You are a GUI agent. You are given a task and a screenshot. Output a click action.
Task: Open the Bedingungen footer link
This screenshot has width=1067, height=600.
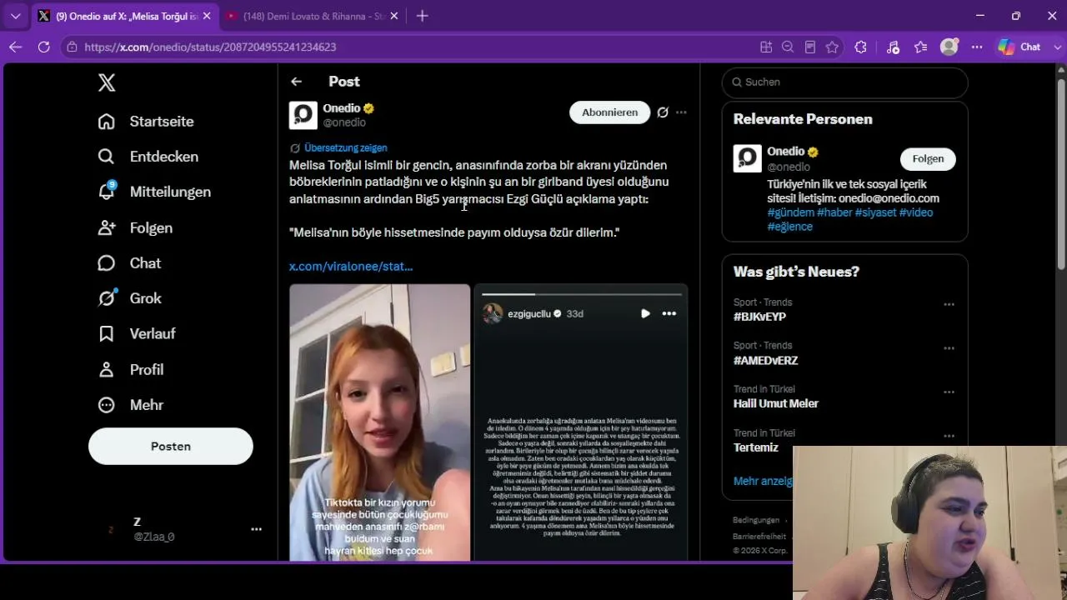pos(756,520)
